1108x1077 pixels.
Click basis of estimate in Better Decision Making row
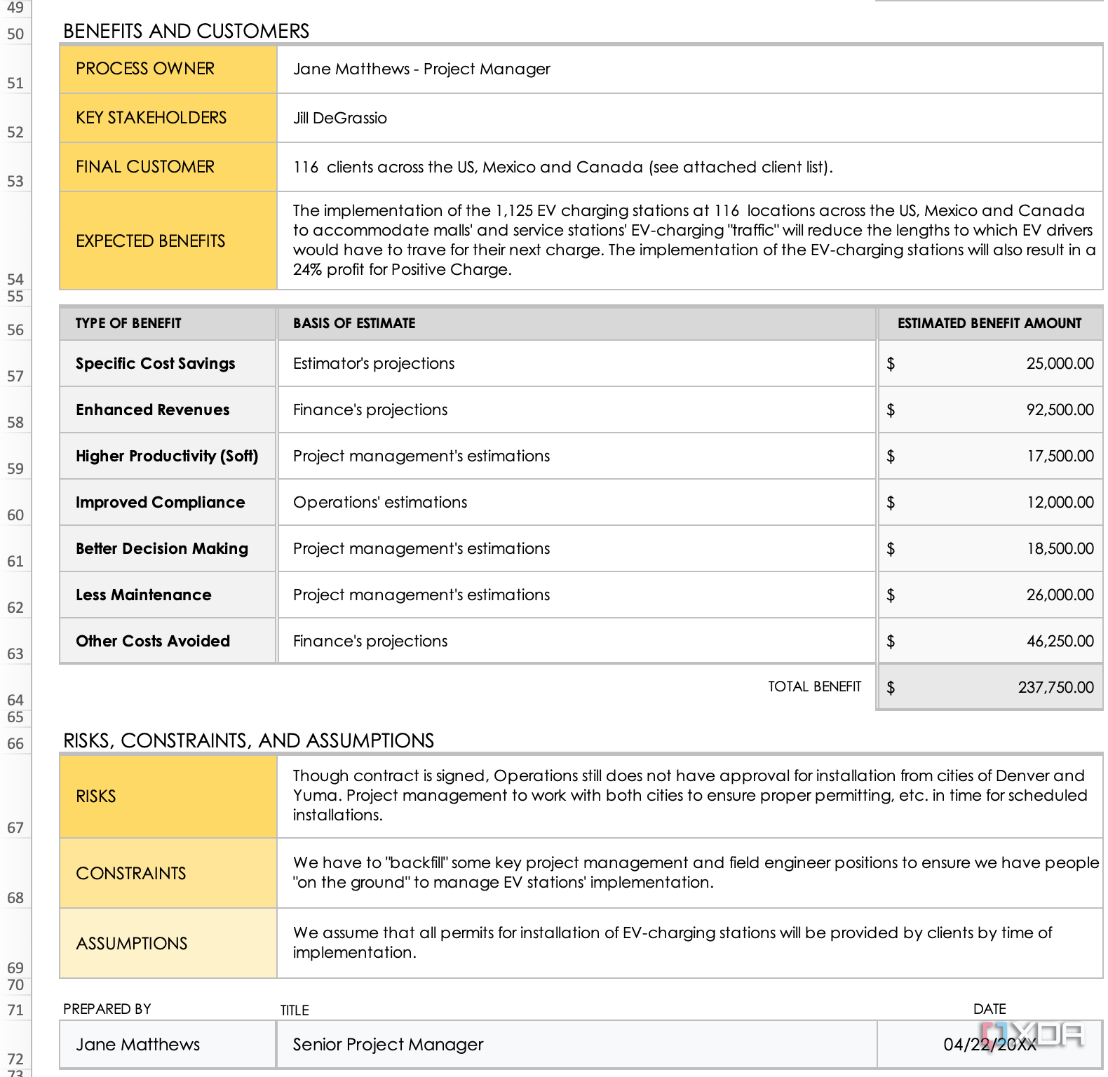click(577, 548)
